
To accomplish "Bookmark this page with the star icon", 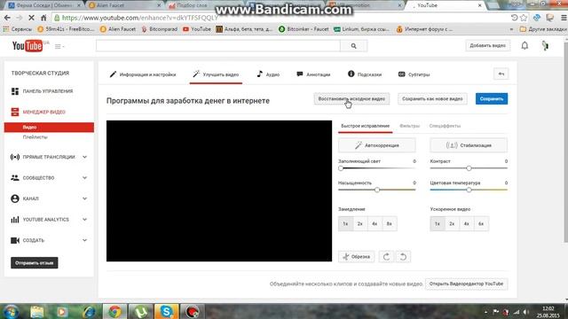I will [x=524, y=18].
